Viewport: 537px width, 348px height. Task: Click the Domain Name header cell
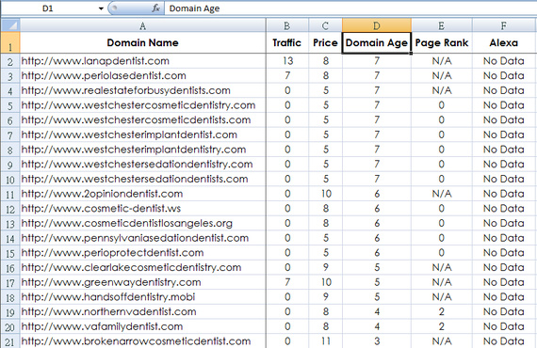tap(143, 42)
